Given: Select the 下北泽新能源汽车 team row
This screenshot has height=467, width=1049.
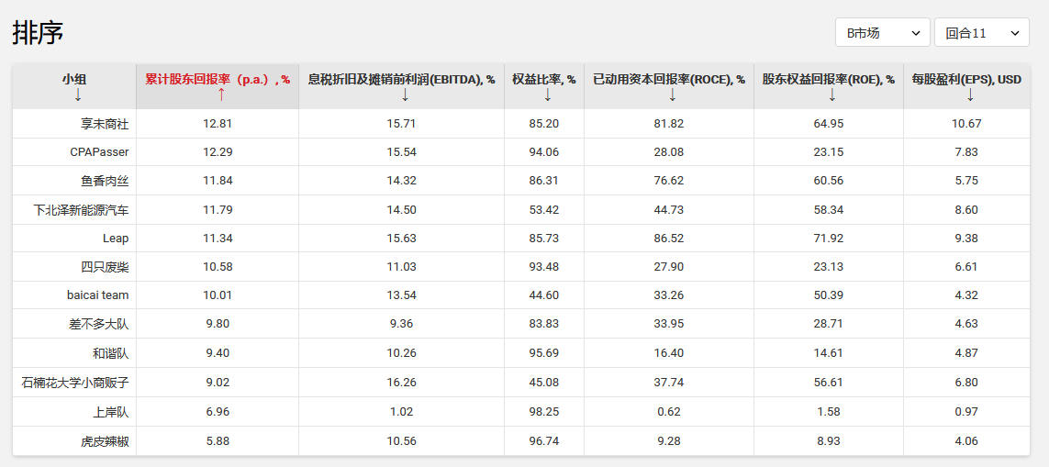Looking at the screenshot, I should 82,210.
